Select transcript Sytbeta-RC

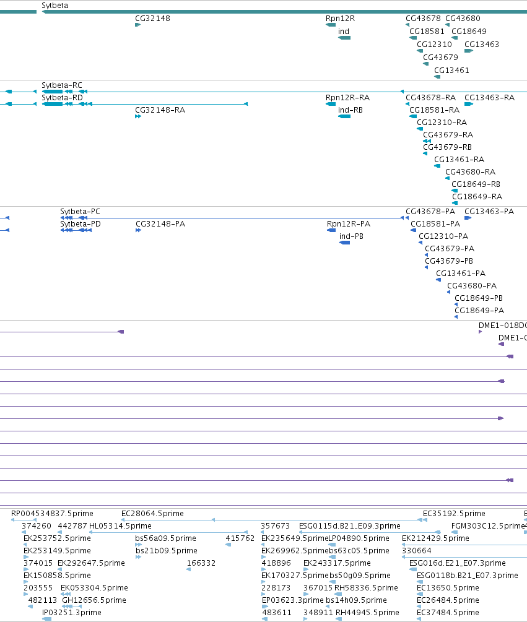coord(62,85)
